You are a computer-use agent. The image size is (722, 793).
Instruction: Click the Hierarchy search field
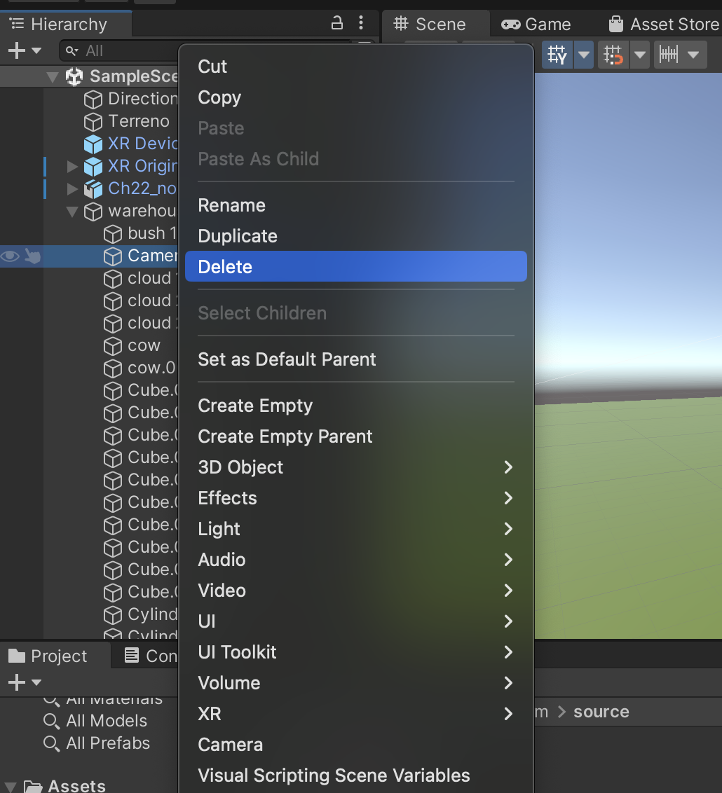coord(119,50)
